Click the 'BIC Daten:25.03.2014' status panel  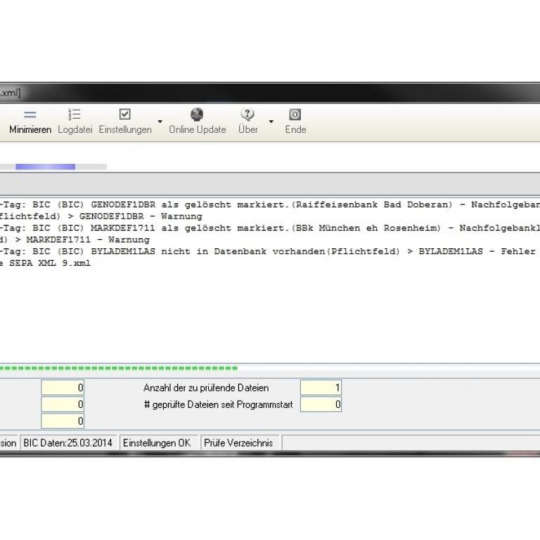[68, 443]
